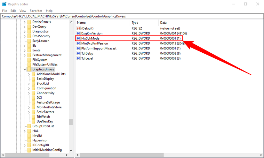
Task: Select the Els key in tree
Action: 34,46
